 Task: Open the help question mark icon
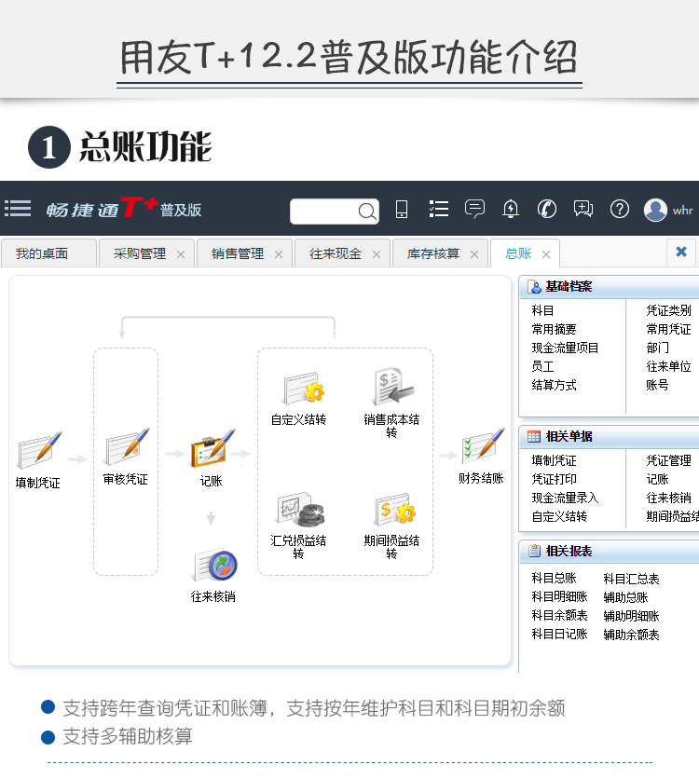coord(620,209)
